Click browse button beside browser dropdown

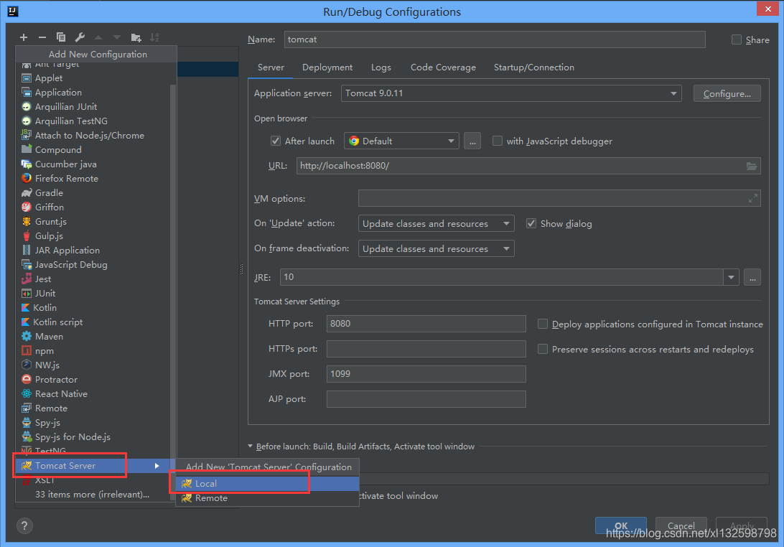(472, 141)
